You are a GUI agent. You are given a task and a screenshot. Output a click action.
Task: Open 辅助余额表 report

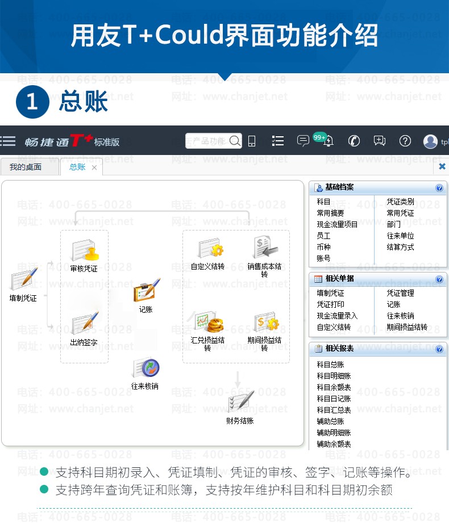point(334,444)
